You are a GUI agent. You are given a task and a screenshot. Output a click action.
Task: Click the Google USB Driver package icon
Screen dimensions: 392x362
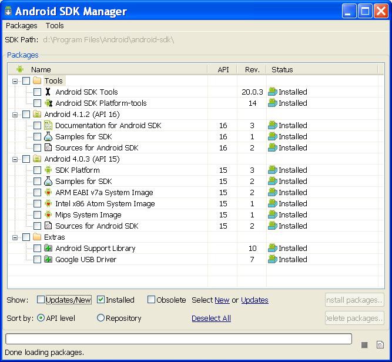coord(48,259)
